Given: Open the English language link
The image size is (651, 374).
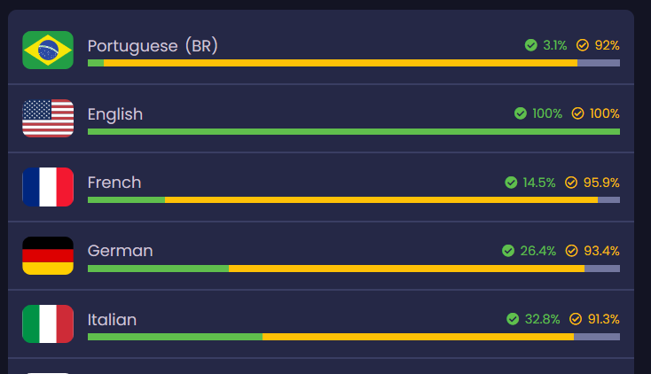Looking at the screenshot, I should (x=115, y=114).
